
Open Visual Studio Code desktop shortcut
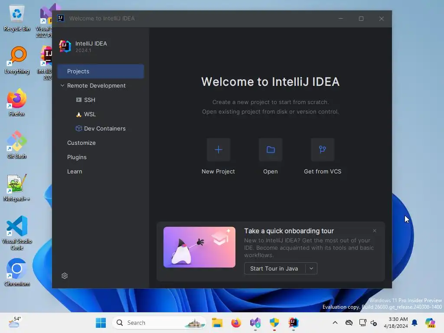tap(17, 233)
